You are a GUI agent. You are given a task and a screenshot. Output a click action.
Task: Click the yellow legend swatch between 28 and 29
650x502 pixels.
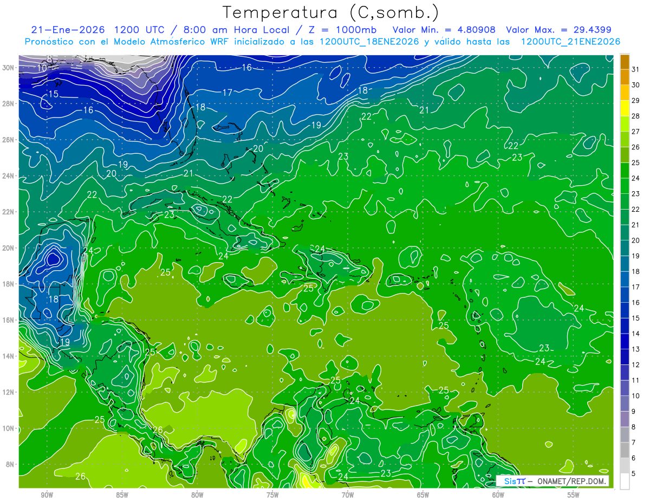pos(625,108)
